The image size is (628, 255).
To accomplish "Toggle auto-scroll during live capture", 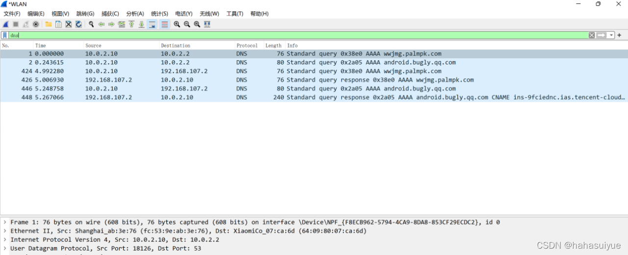I will [152, 24].
